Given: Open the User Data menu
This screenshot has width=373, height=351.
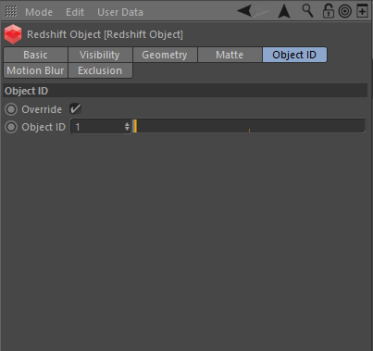Looking at the screenshot, I should pos(120,12).
